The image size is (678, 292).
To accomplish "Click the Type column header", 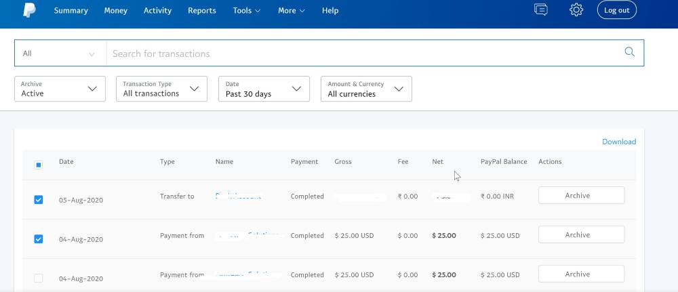I will [x=167, y=161].
